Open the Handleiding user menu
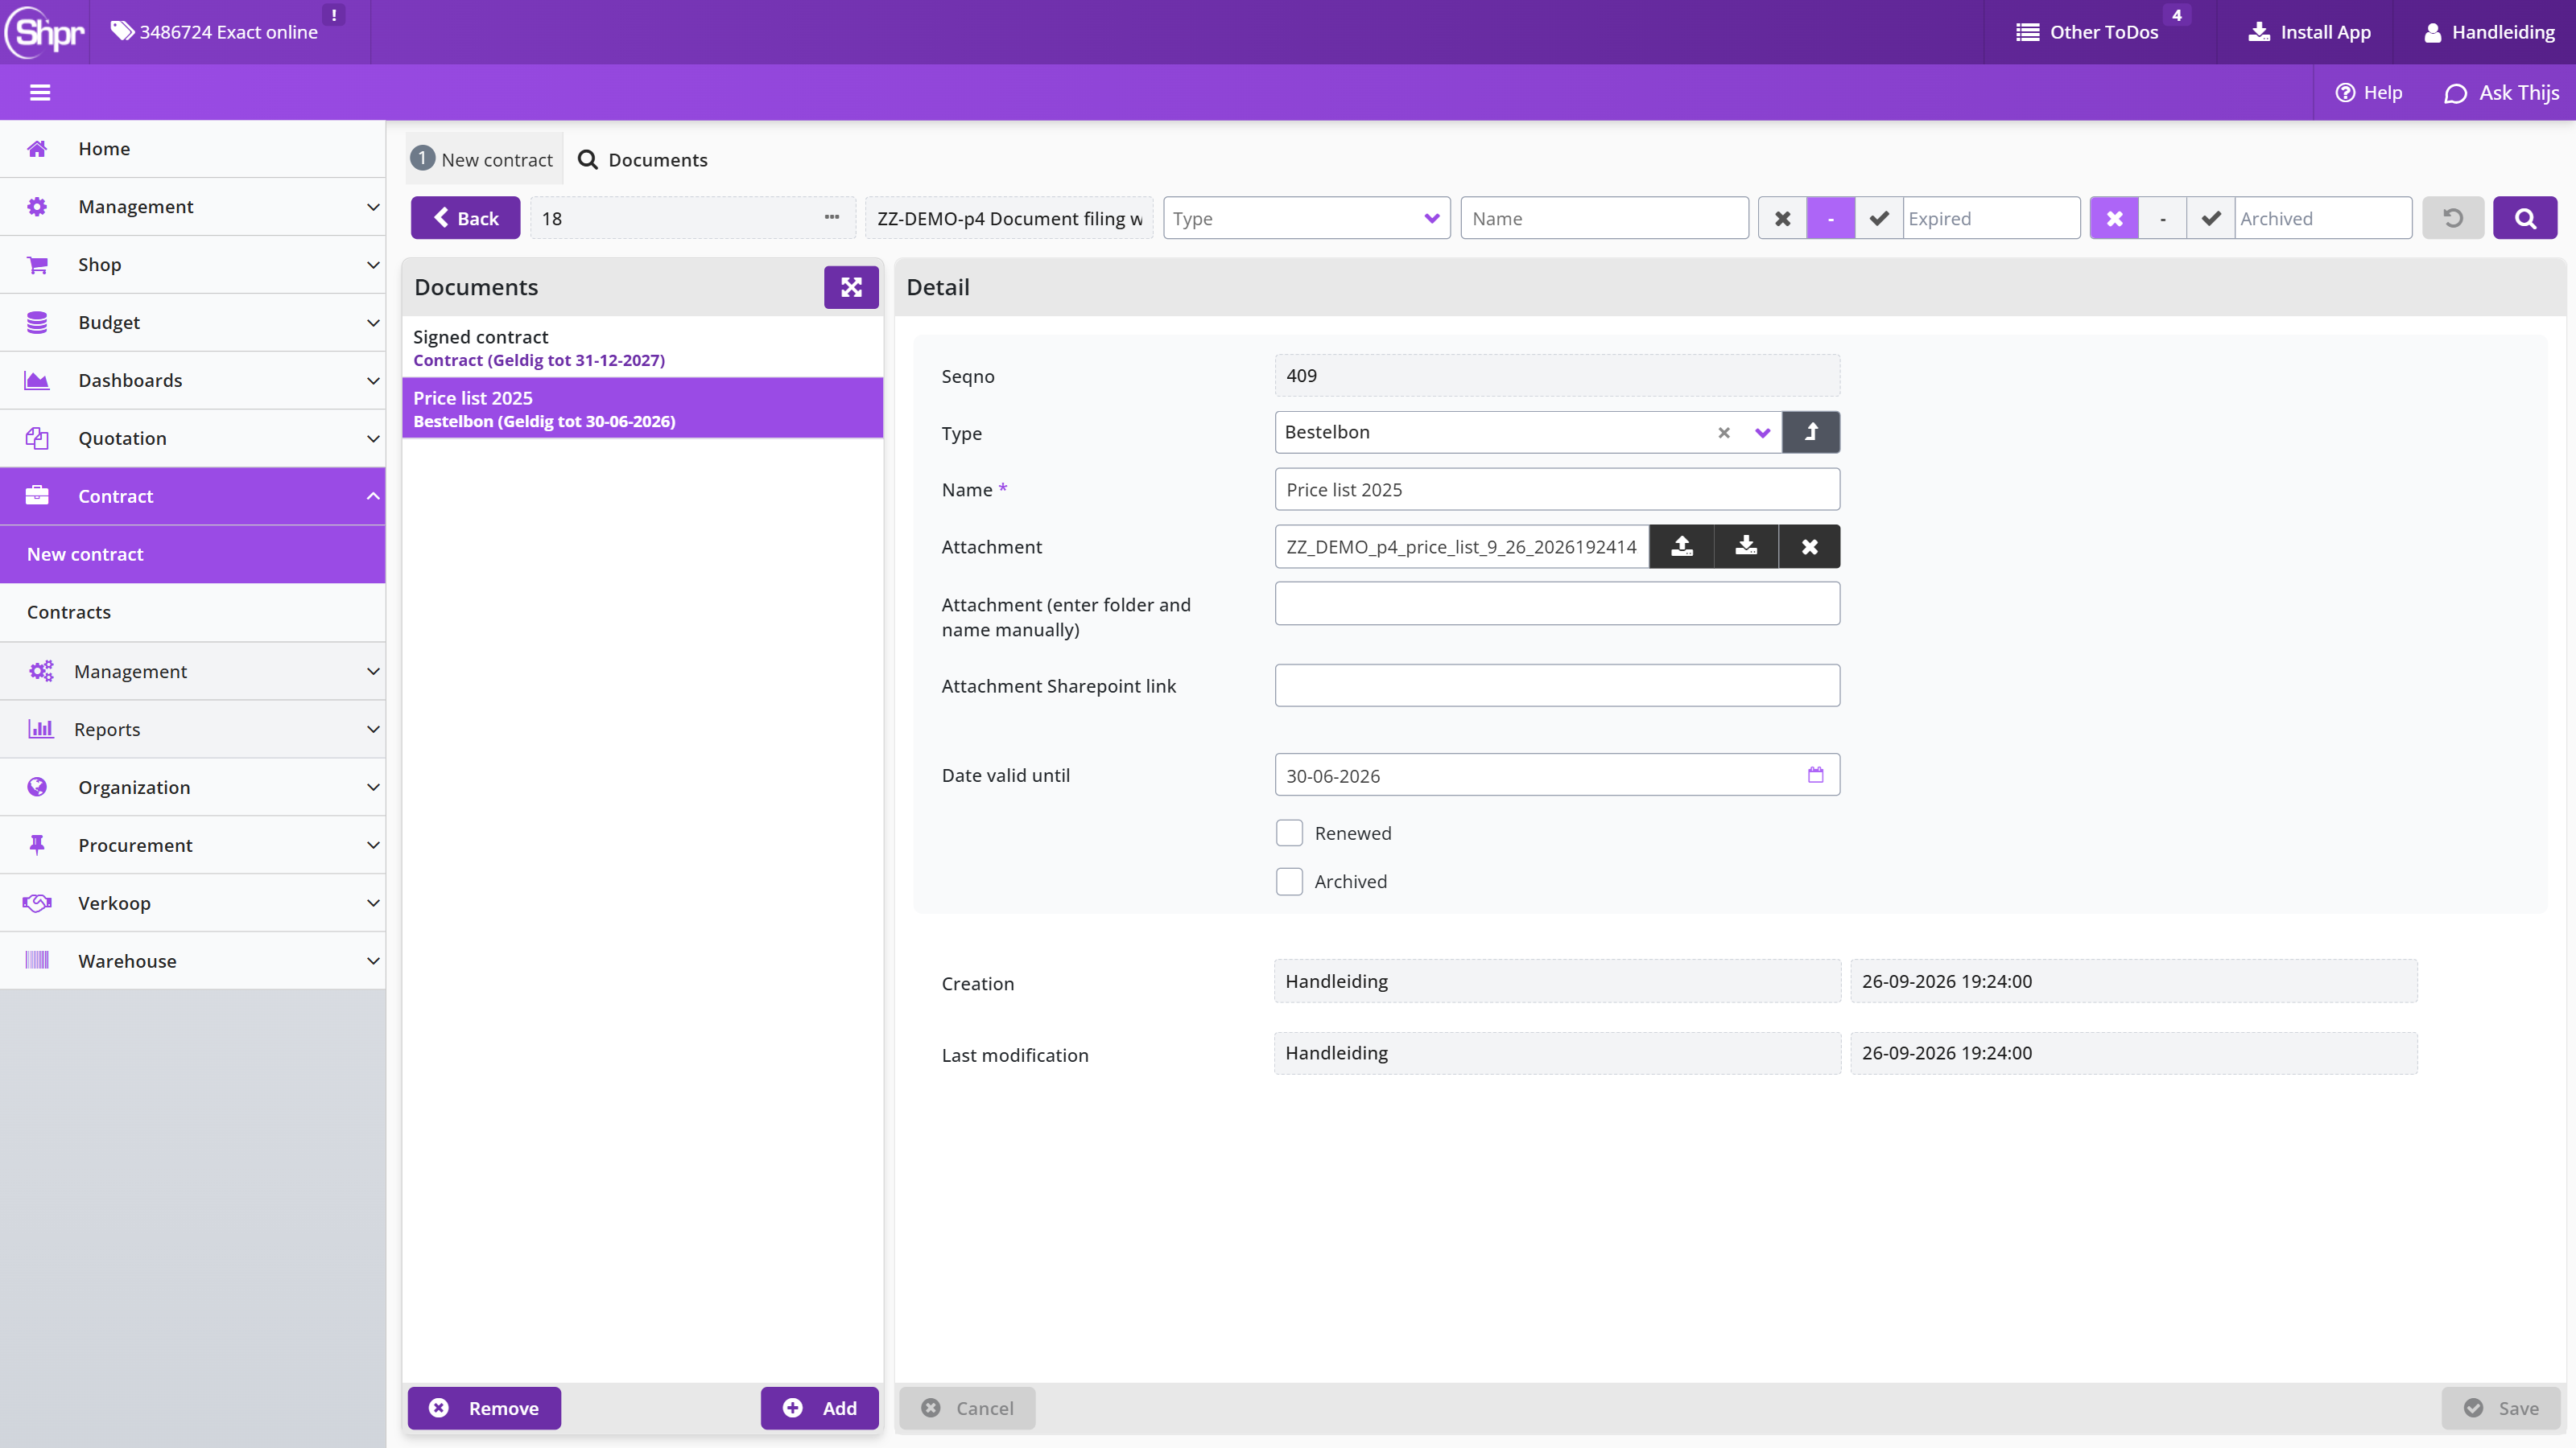This screenshot has height=1448, width=2576. click(x=2489, y=32)
